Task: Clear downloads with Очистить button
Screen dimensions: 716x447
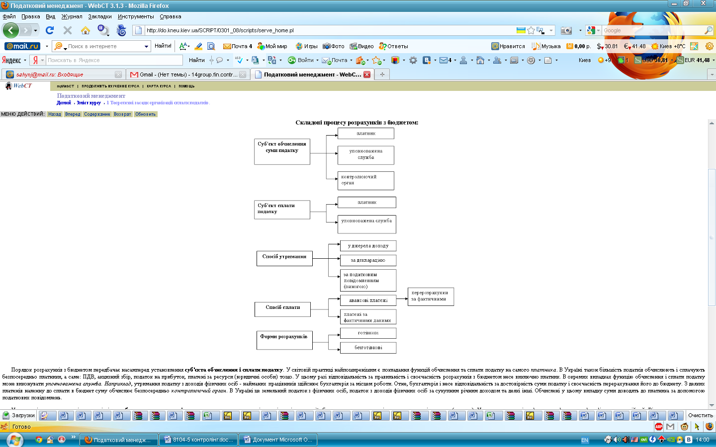Action: click(700, 415)
